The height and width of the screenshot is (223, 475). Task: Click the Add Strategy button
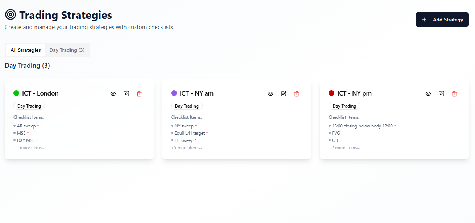coord(442,20)
